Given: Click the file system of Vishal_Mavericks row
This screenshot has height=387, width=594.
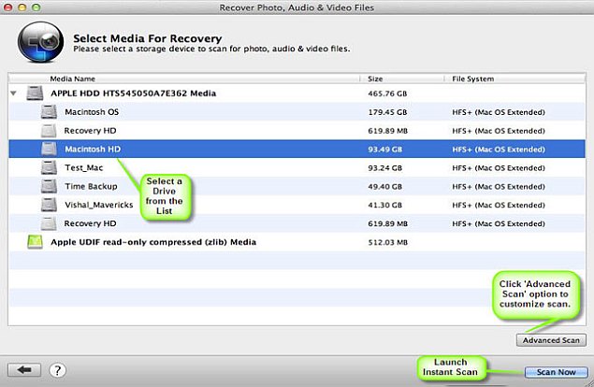Looking at the screenshot, I should click(x=499, y=205).
